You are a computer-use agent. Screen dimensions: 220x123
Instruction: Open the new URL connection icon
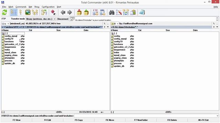tap(102, 12)
